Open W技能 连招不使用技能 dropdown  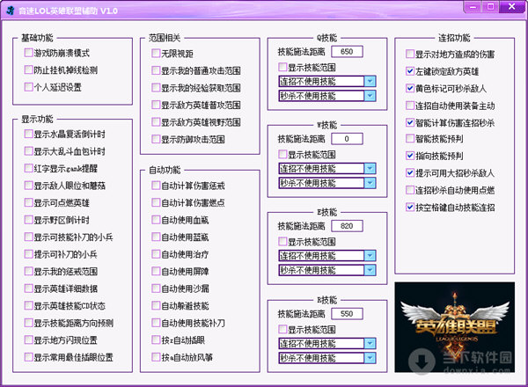point(370,168)
